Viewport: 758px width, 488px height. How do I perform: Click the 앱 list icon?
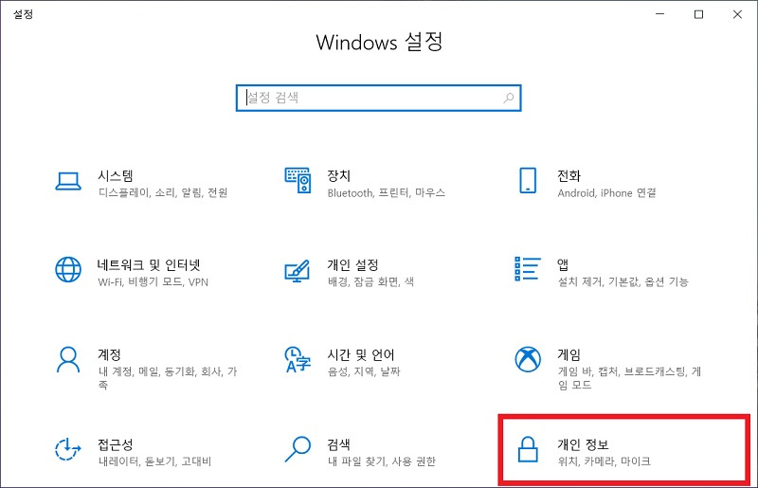tap(528, 268)
